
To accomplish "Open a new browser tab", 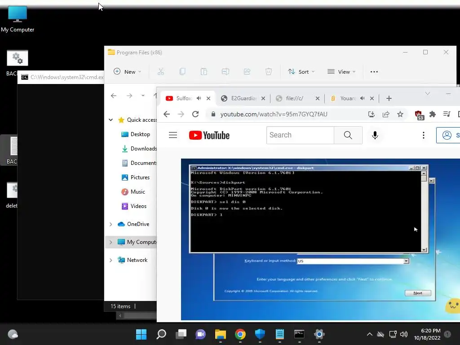I will (389, 98).
